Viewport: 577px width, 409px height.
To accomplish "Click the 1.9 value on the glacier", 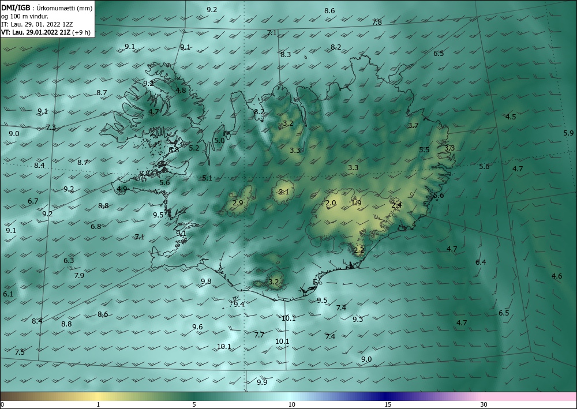I will coord(356,202).
